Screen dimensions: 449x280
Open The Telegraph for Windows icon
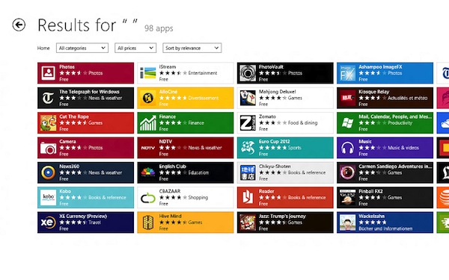click(49, 98)
